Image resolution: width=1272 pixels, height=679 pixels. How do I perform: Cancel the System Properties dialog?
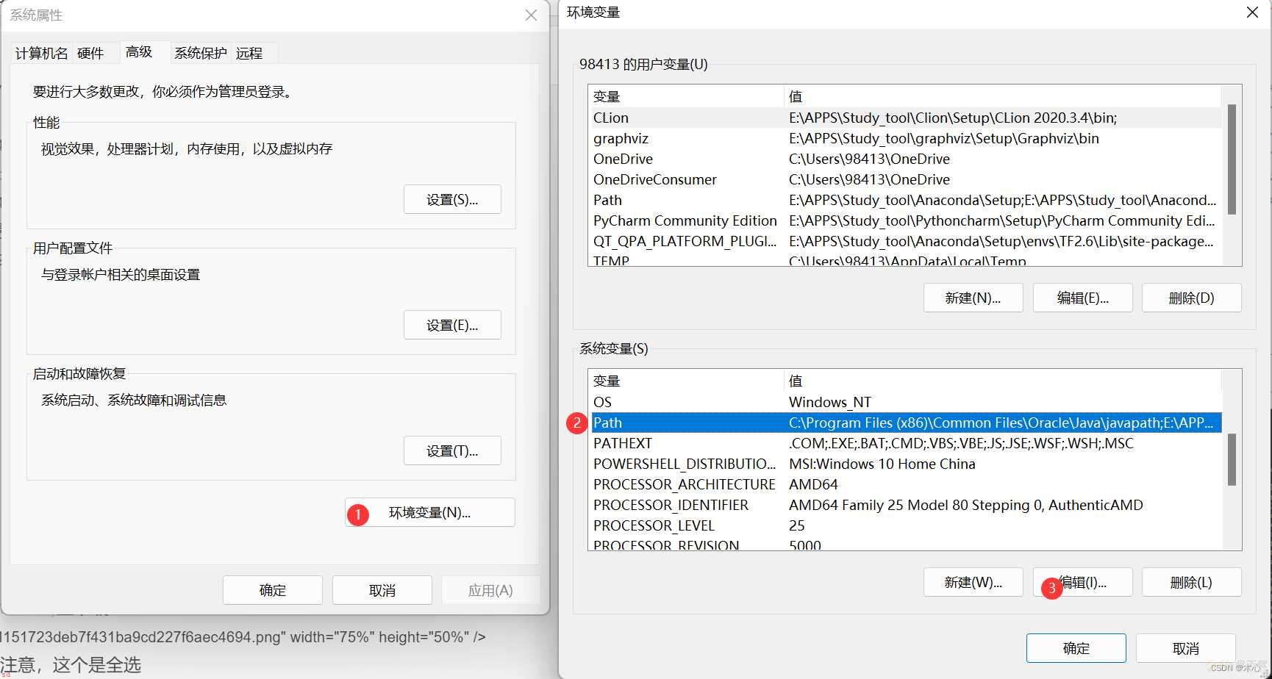382,590
